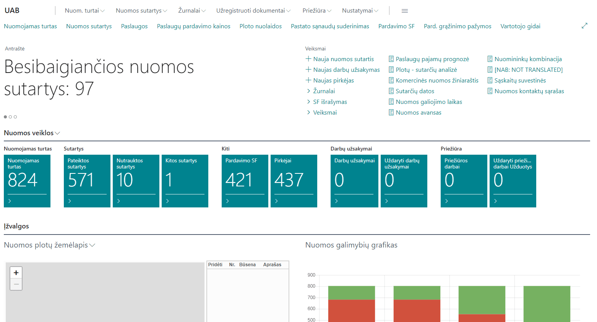Select the first headline carousel dot
This screenshot has width=597, height=322.
5,117
